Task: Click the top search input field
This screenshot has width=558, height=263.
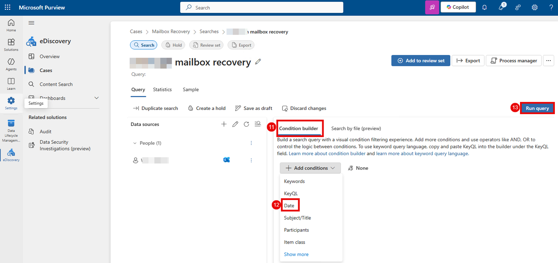Action: 262,7
